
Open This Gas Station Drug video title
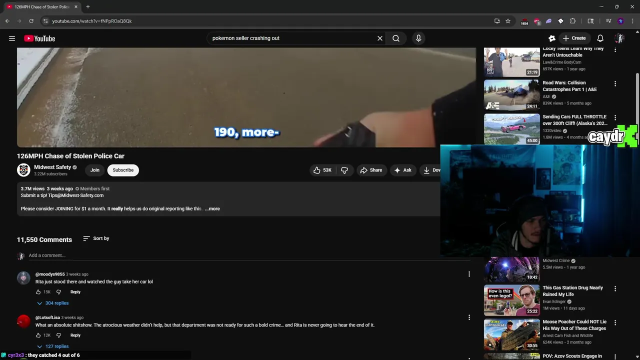click(x=572, y=291)
